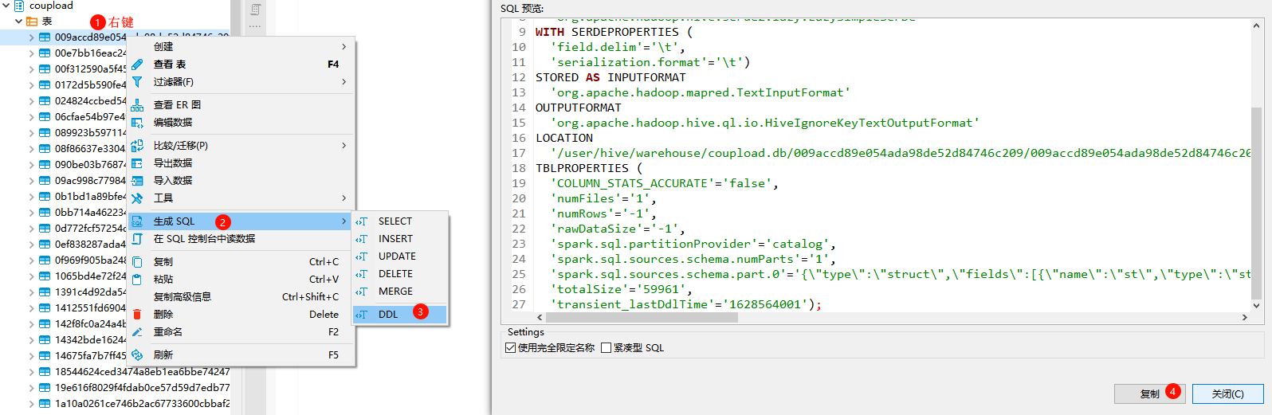Enable the 紧凑型 SQL checkbox

(x=607, y=348)
